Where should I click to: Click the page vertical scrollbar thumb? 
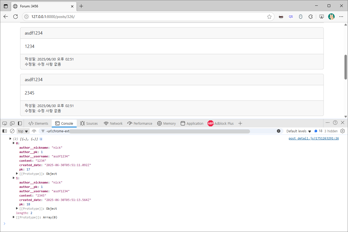point(346,67)
